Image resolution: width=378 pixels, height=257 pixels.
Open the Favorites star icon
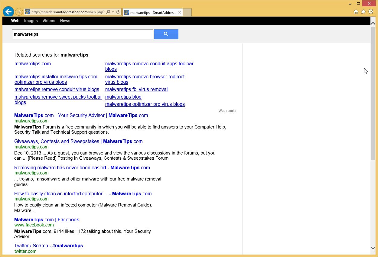pos(363,11)
